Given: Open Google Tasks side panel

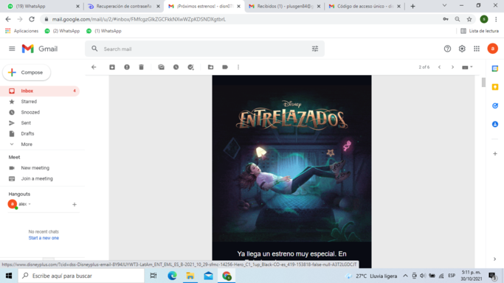Looking at the screenshot, I should [495, 105].
